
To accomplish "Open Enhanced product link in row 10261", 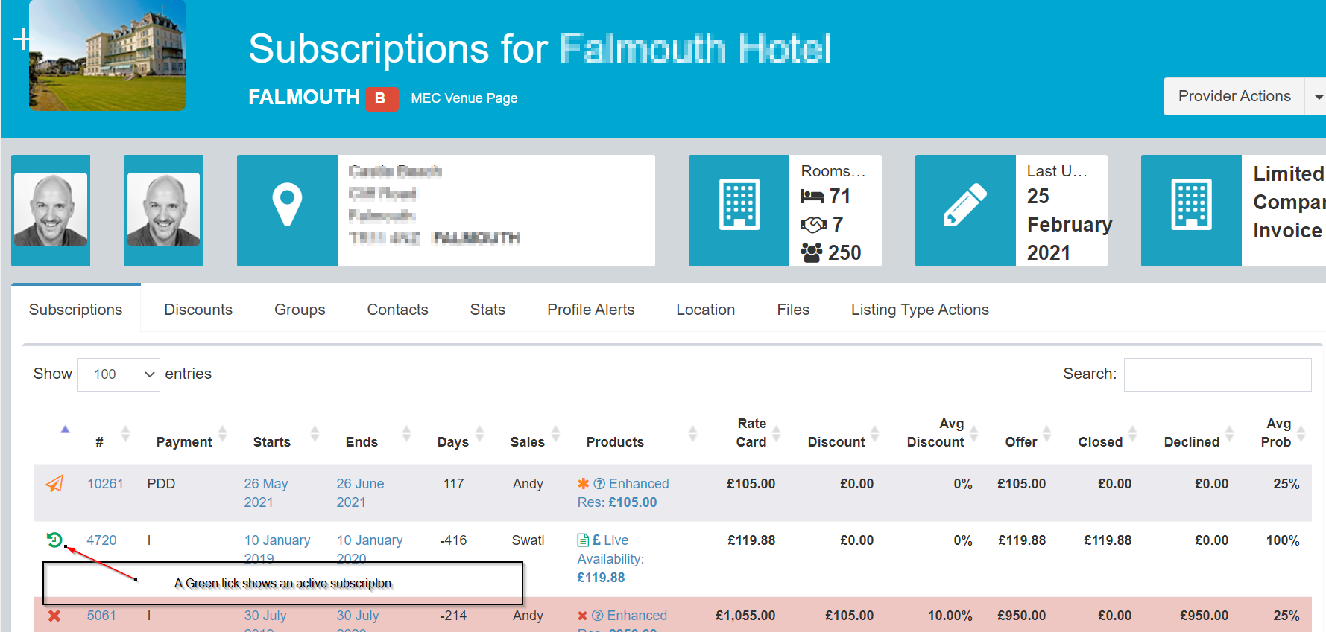I will [639, 484].
